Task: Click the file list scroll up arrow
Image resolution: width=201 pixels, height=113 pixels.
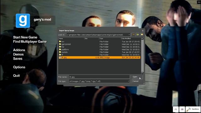Action: coord(142,38)
